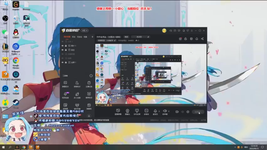267x150 pixels.
Task: Switch to the fourth scene tab
Action: (x=85, y=37)
